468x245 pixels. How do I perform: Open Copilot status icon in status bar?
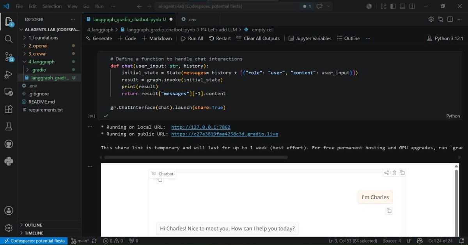pyautogui.click(x=420, y=241)
